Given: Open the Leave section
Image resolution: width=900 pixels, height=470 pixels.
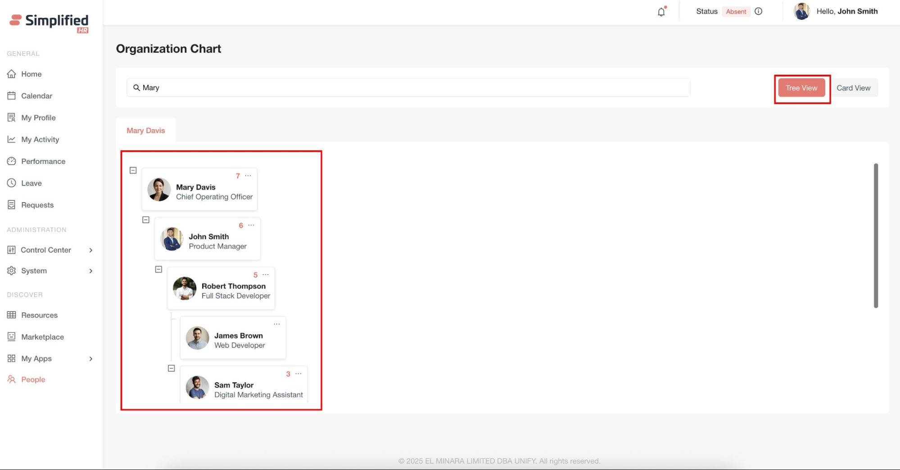Looking at the screenshot, I should tap(31, 183).
